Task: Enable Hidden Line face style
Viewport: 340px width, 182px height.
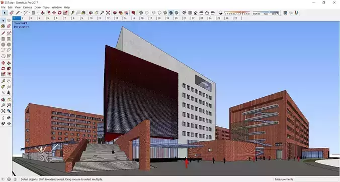Action: point(159,13)
